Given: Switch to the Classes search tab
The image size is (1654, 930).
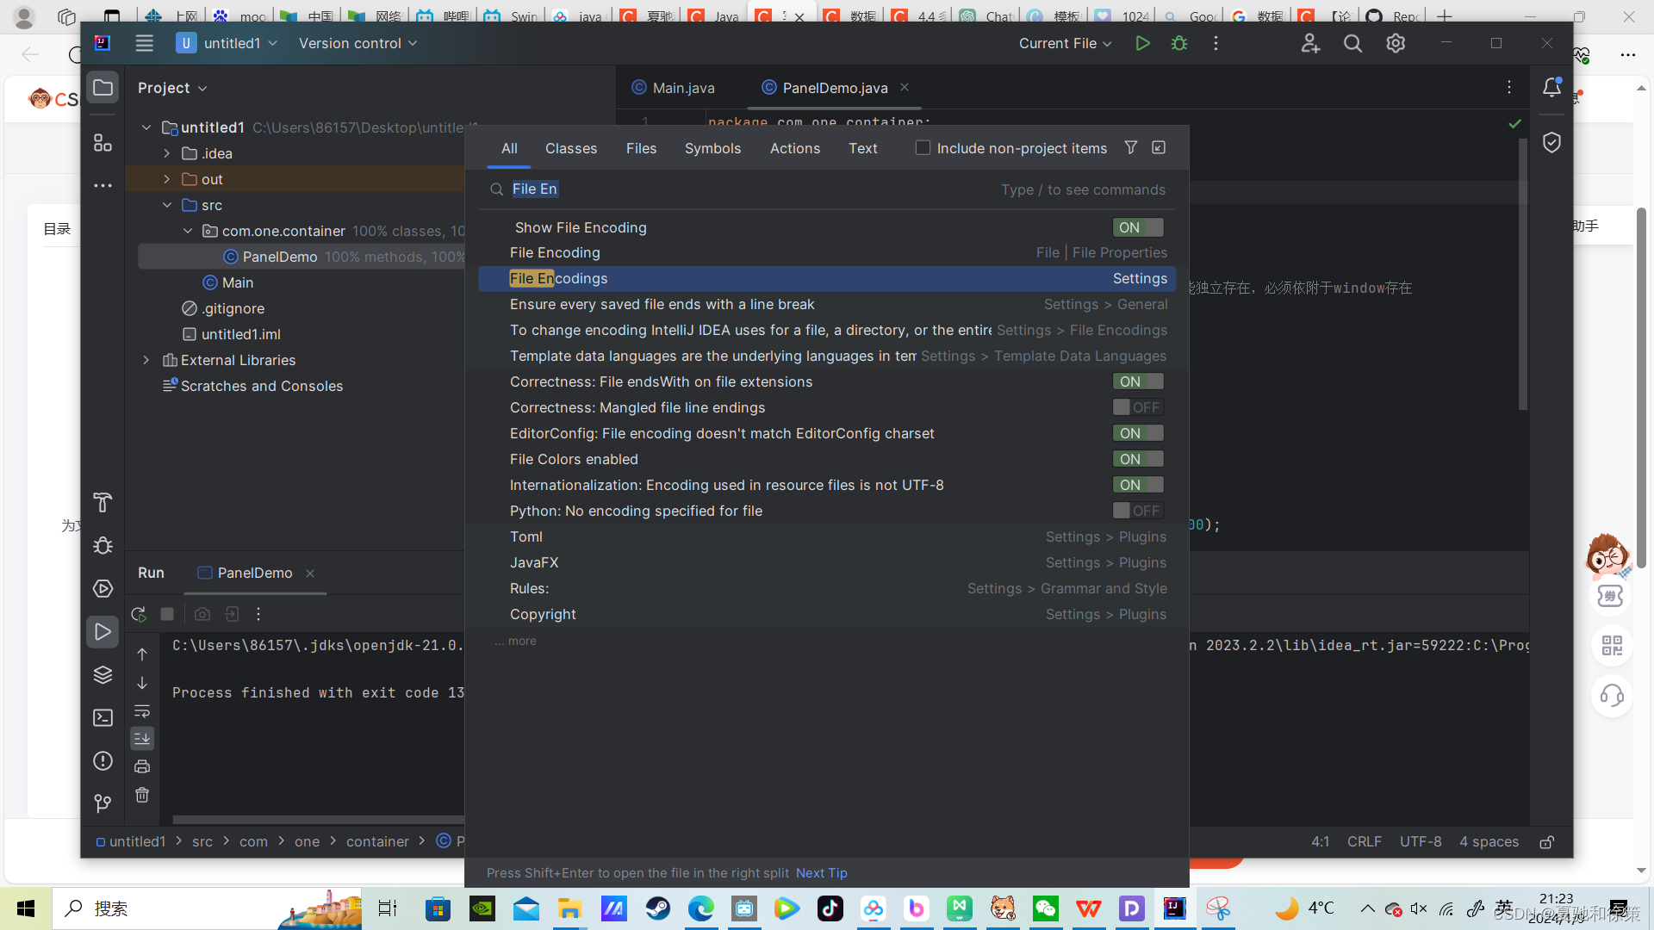Looking at the screenshot, I should tap(571, 148).
